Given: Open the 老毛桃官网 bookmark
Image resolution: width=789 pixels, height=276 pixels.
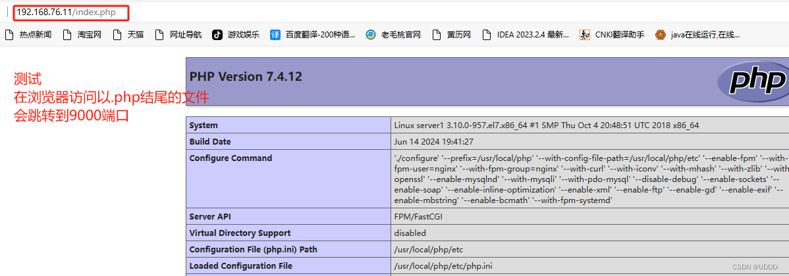Looking at the screenshot, I should (x=393, y=35).
